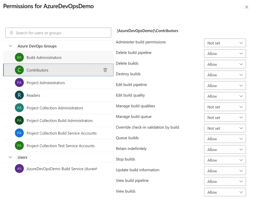Collapse the Azure DevOps Groups section
Viewport: 256px width, 200px height.
pyautogui.click(x=10, y=46)
